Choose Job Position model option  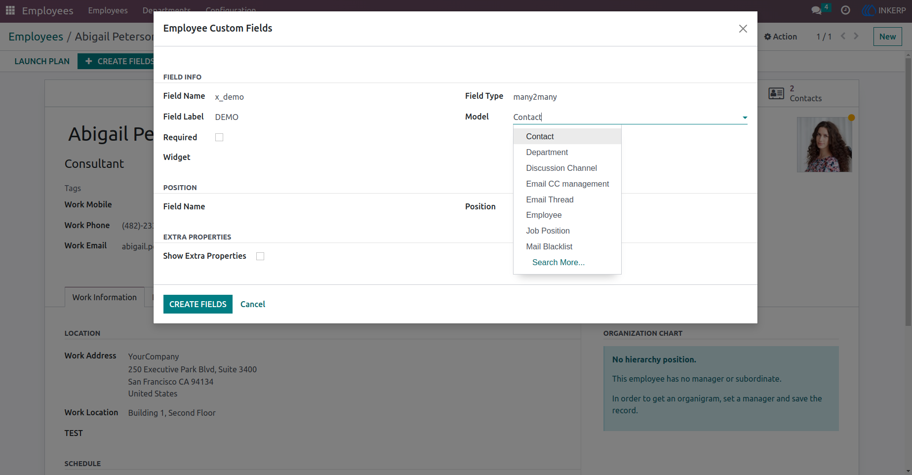click(567, 231)
